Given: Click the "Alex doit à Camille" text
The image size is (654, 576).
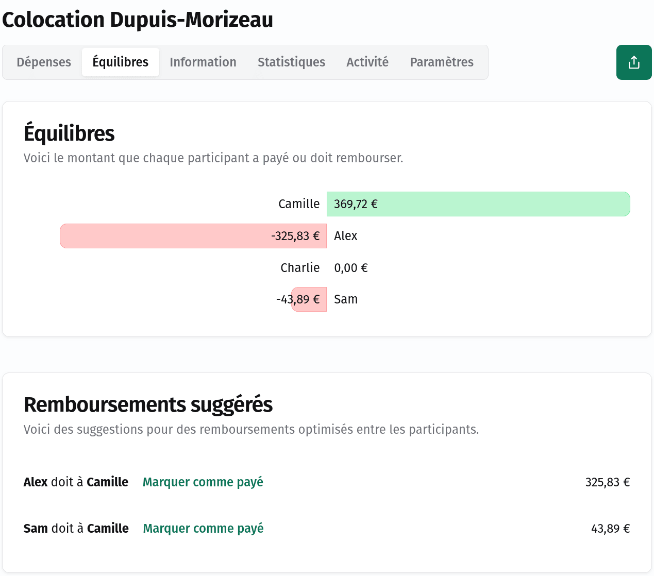Looking at the screenshot, I should point(76,482).
